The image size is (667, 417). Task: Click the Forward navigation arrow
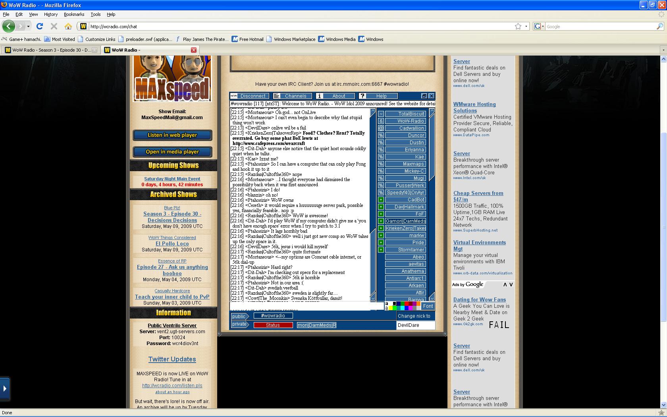pos(20,26)
